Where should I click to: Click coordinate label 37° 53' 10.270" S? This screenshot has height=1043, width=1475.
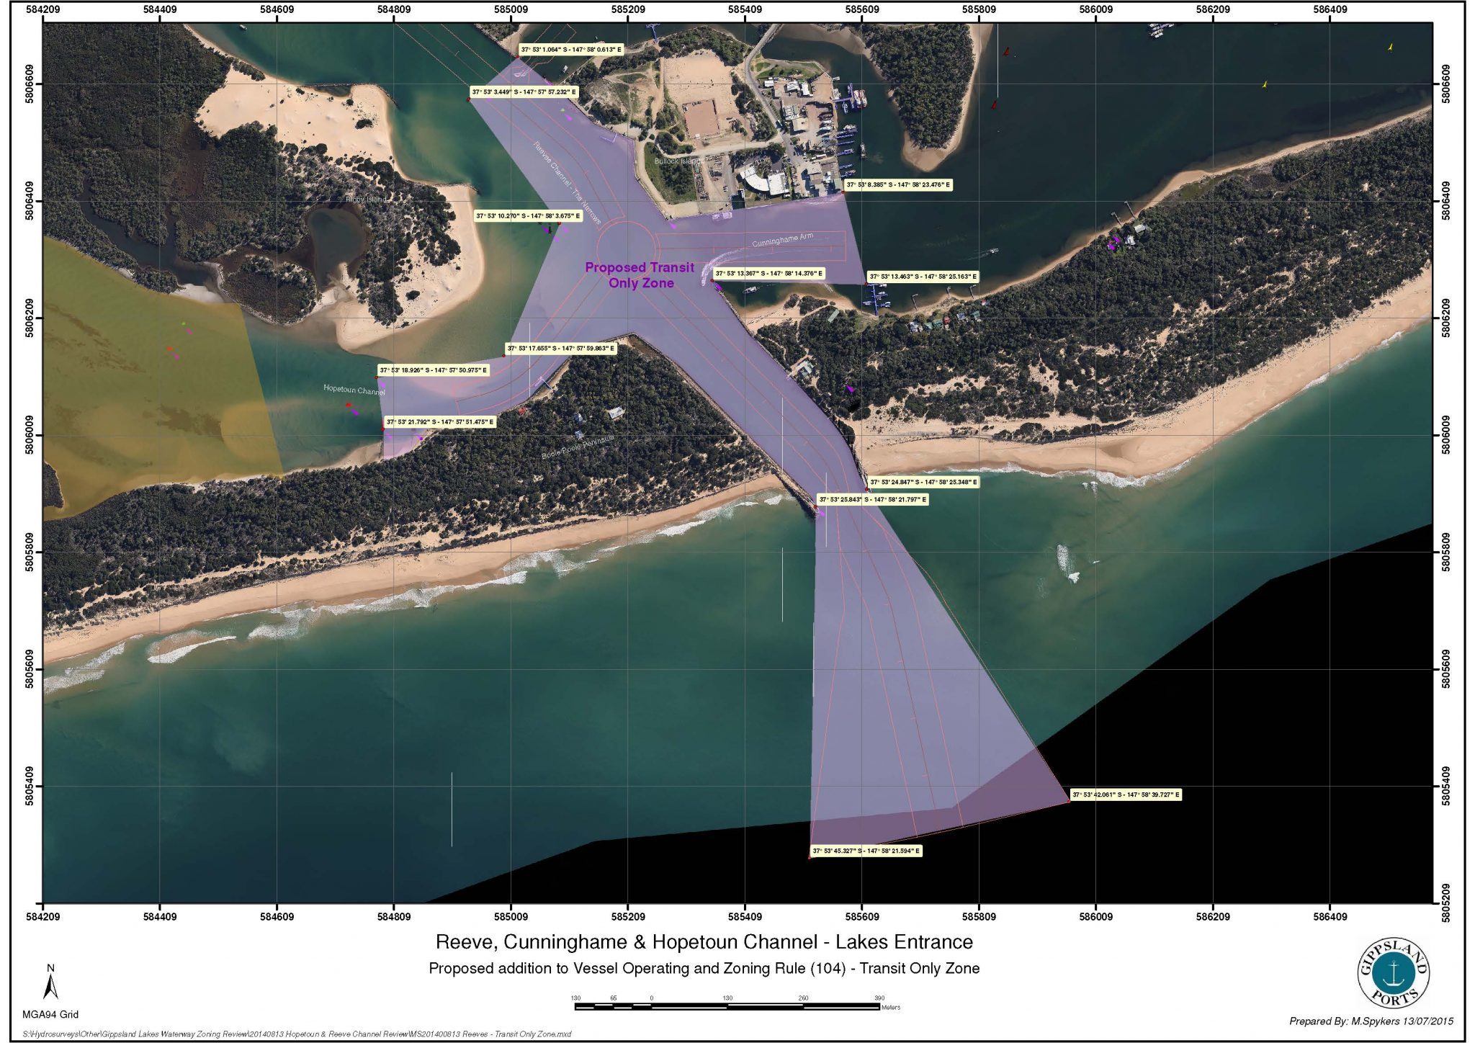(x=527, y=215)
